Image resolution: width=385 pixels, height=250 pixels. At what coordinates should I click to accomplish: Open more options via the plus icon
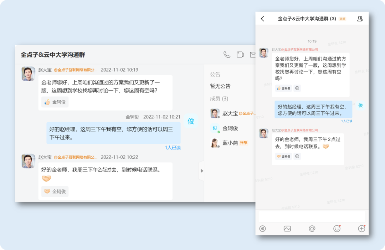(361, 229)
